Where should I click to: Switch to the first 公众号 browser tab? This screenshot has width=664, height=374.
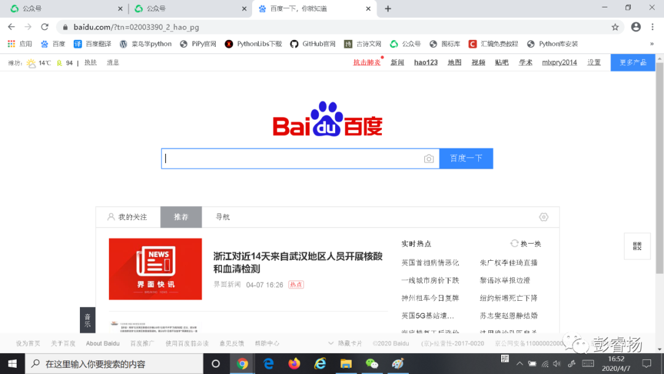pyautogui.click(x=66, y=9)
